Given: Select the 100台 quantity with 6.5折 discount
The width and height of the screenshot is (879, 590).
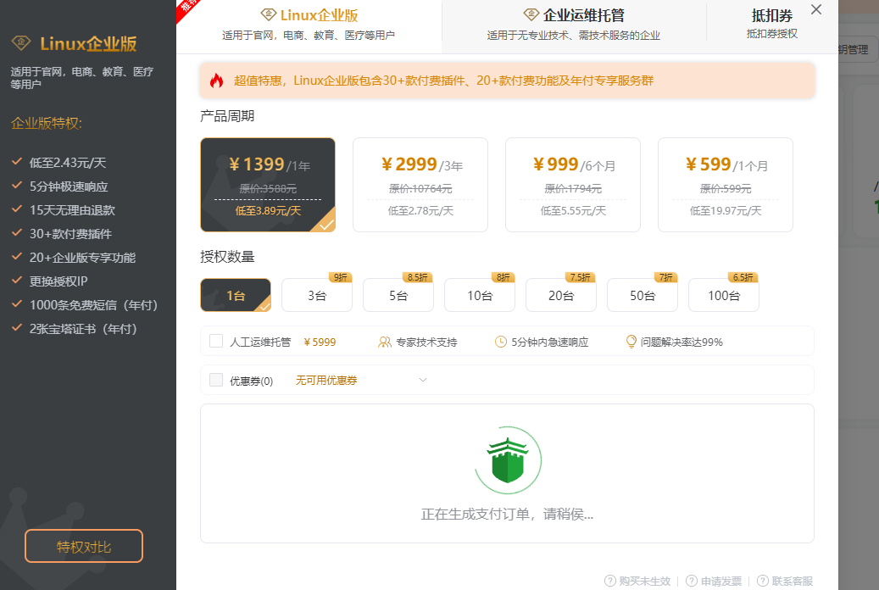Looking at the screenshot, I should click(x=723, y=295).
